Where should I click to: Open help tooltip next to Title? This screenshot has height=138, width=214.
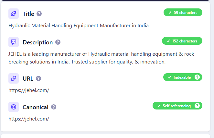39,14
